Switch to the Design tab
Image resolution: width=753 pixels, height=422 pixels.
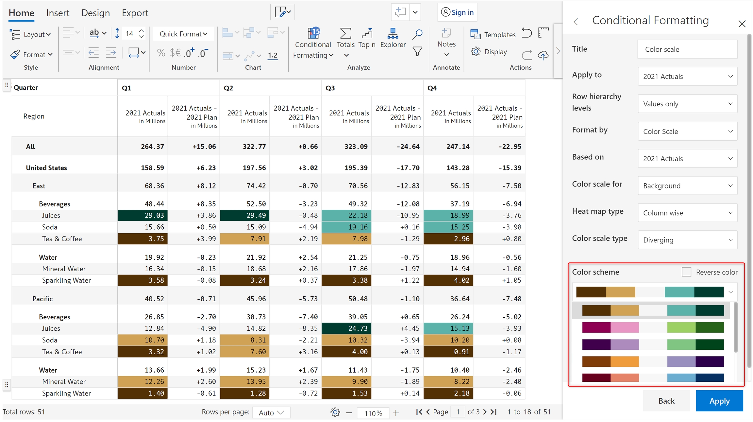[x=95, y=13]
